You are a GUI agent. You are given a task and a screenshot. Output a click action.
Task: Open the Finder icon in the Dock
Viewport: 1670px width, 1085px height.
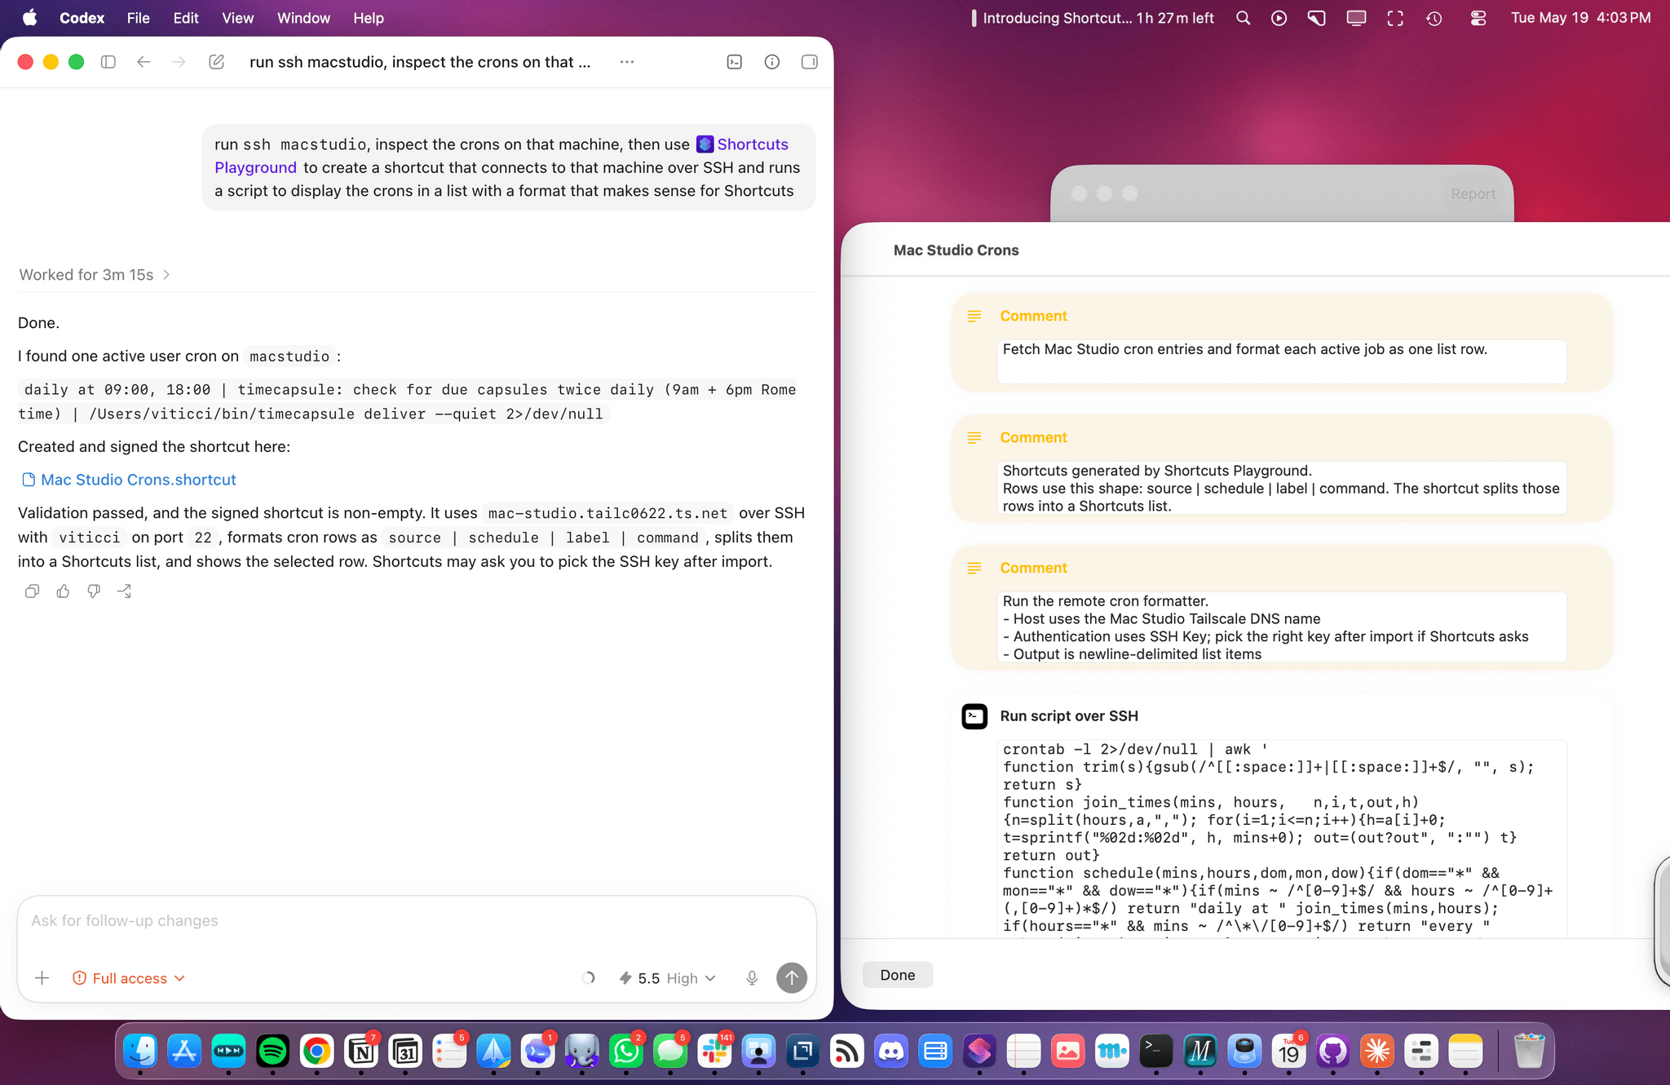[140, 1052]
